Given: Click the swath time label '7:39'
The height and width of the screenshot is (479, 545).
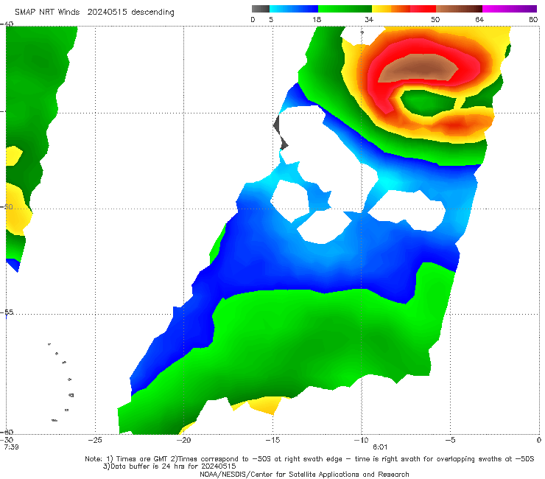Looking at the screenshot, I should 11,447.
